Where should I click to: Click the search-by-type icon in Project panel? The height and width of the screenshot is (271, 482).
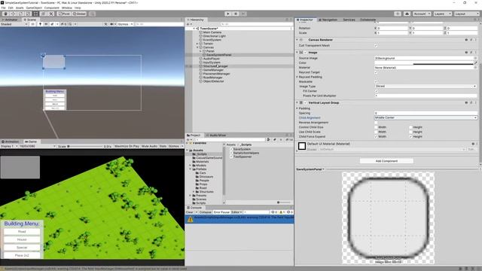[x=269, y=139]
